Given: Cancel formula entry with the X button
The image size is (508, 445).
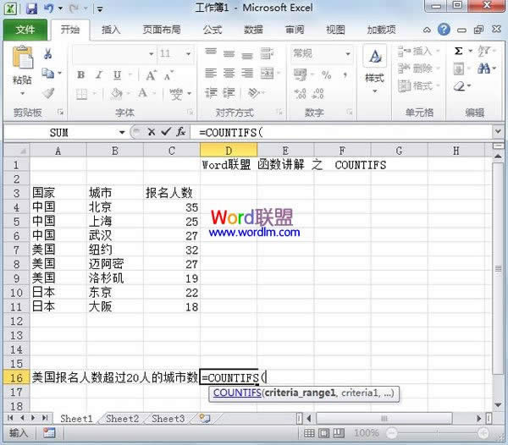Looking at the screenshot, I should (x=152, y=132).
